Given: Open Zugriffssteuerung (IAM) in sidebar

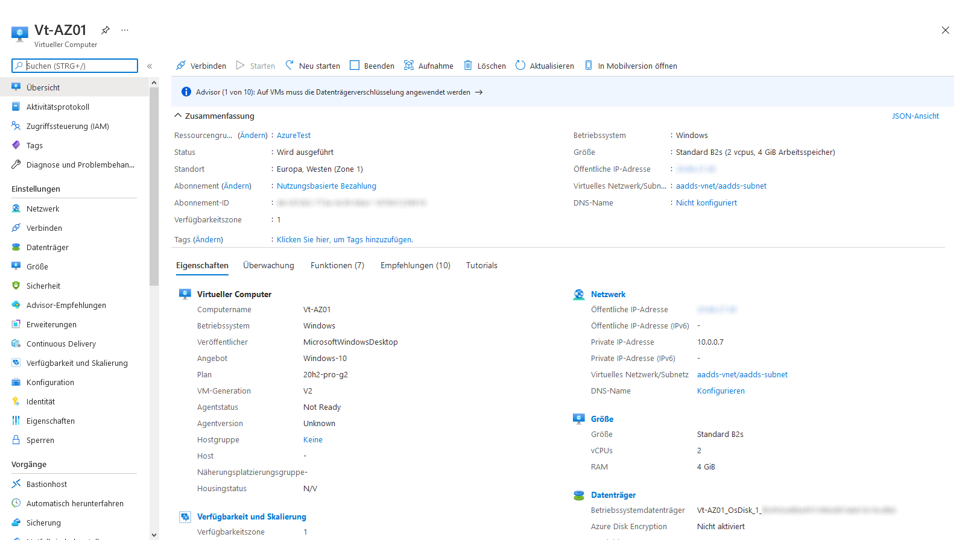Looking at the screenshot, I should point(74,126).
